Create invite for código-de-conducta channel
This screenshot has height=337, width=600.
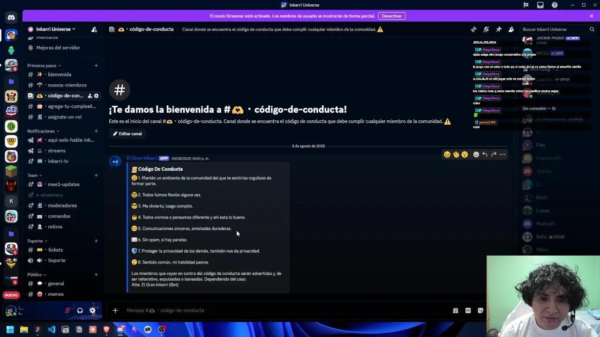coord(90,96)
